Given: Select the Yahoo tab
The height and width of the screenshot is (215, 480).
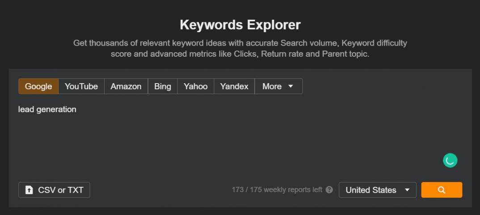Looking at the screenshot, I should point(196,86).
